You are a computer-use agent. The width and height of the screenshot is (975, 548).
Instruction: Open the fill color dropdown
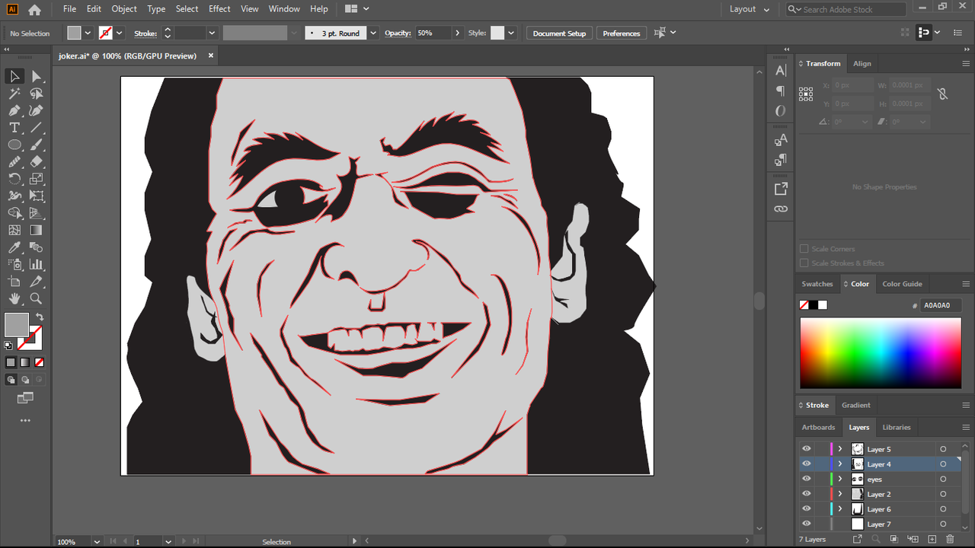(88, 33)
